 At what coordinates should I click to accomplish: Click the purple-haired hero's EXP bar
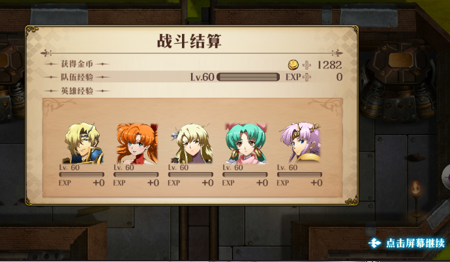coord(299,174)
